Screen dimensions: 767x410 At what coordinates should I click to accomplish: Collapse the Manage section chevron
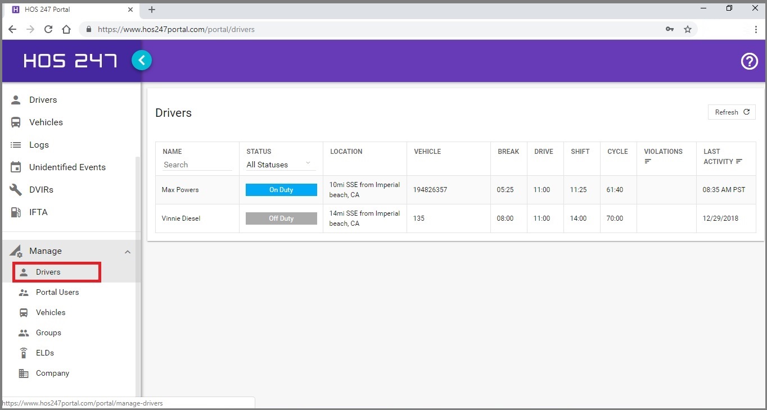coord(128,252)
